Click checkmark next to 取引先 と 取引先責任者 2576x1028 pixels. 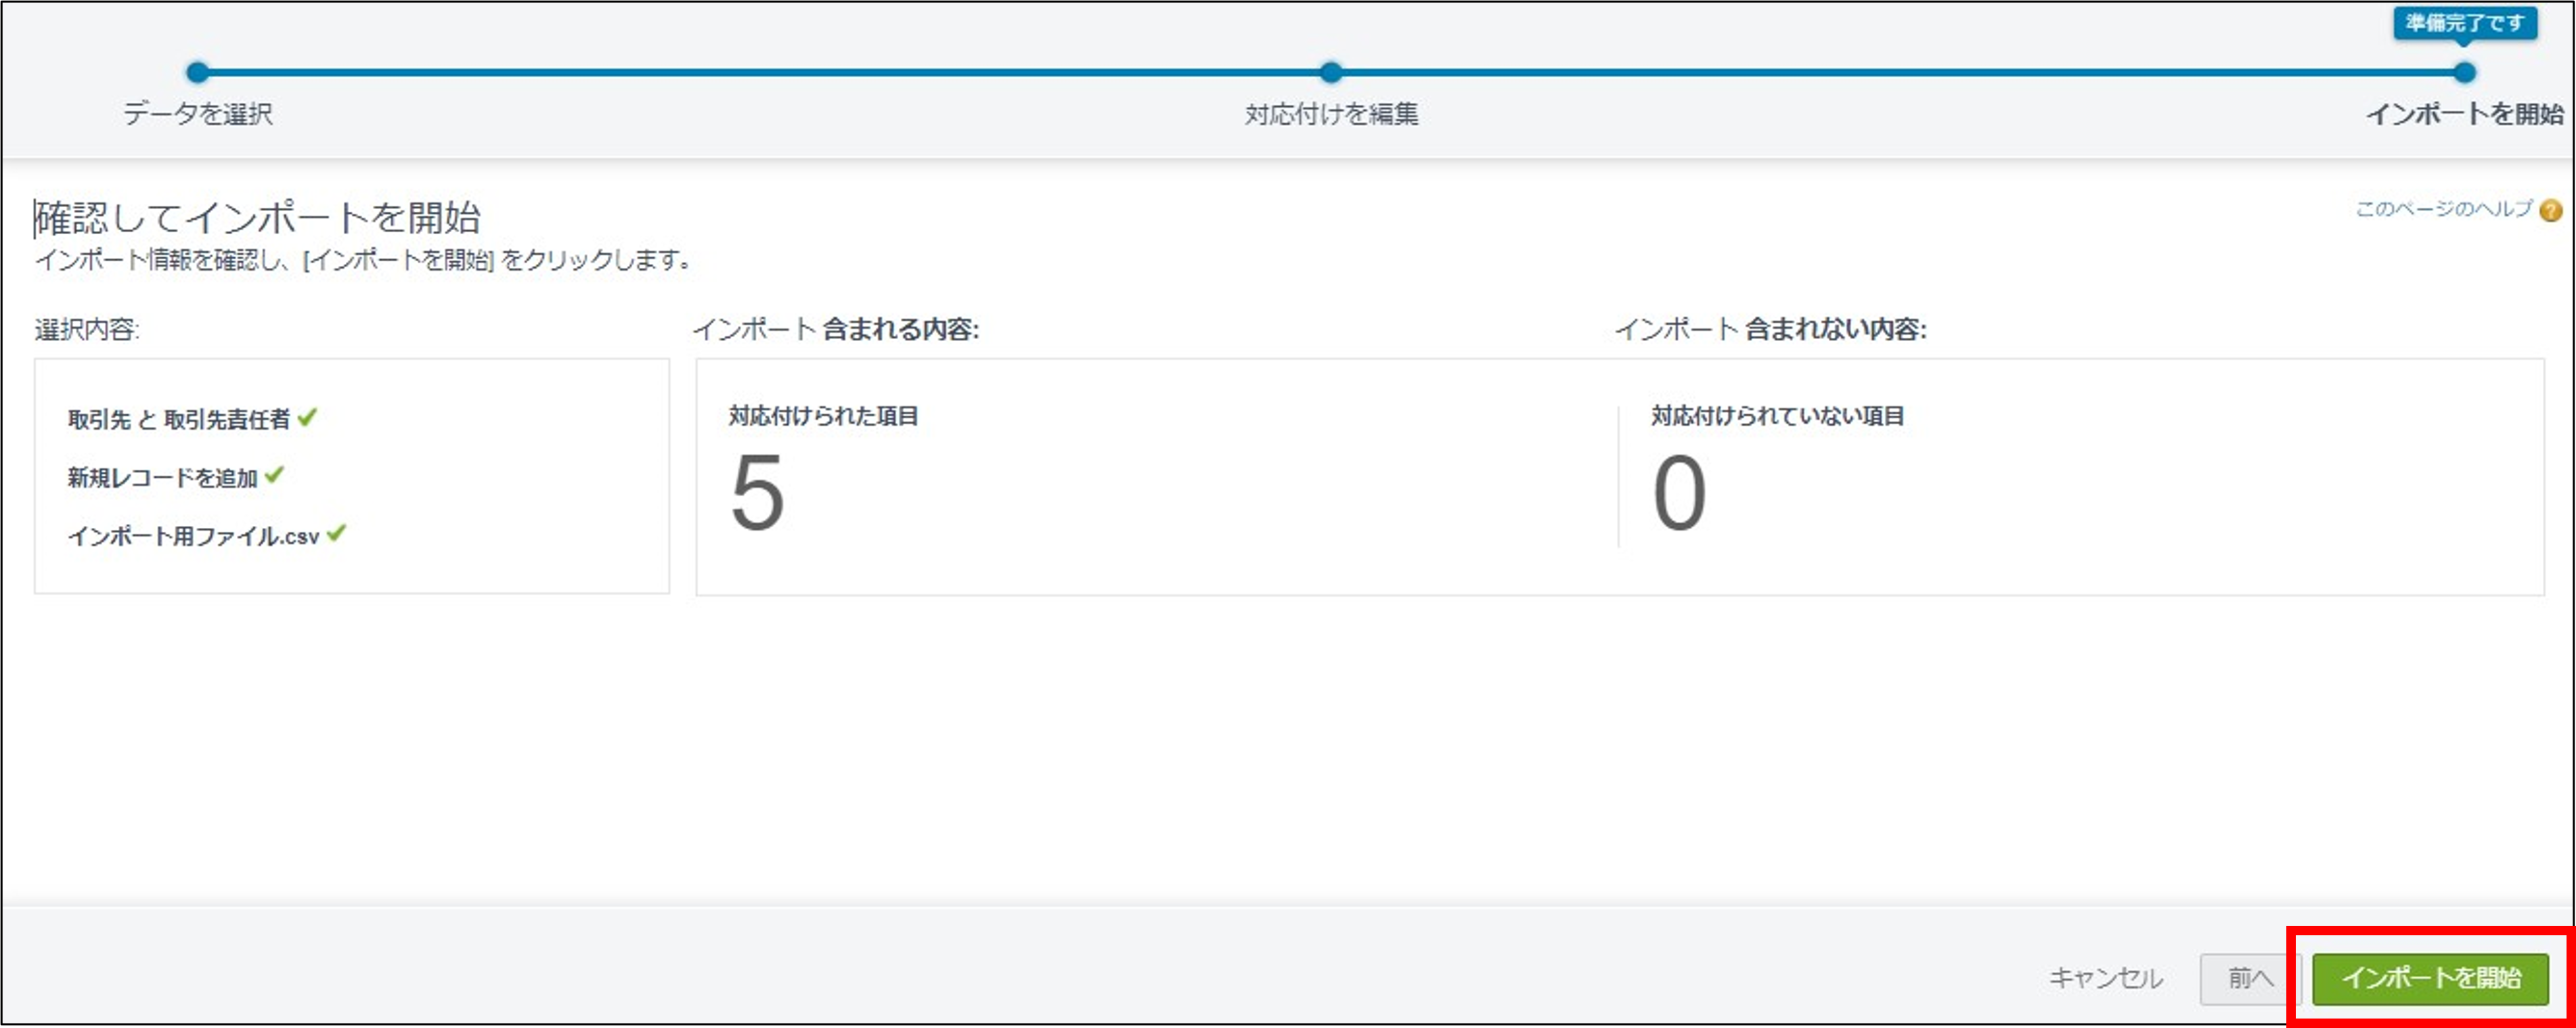[x=308, y=417]
